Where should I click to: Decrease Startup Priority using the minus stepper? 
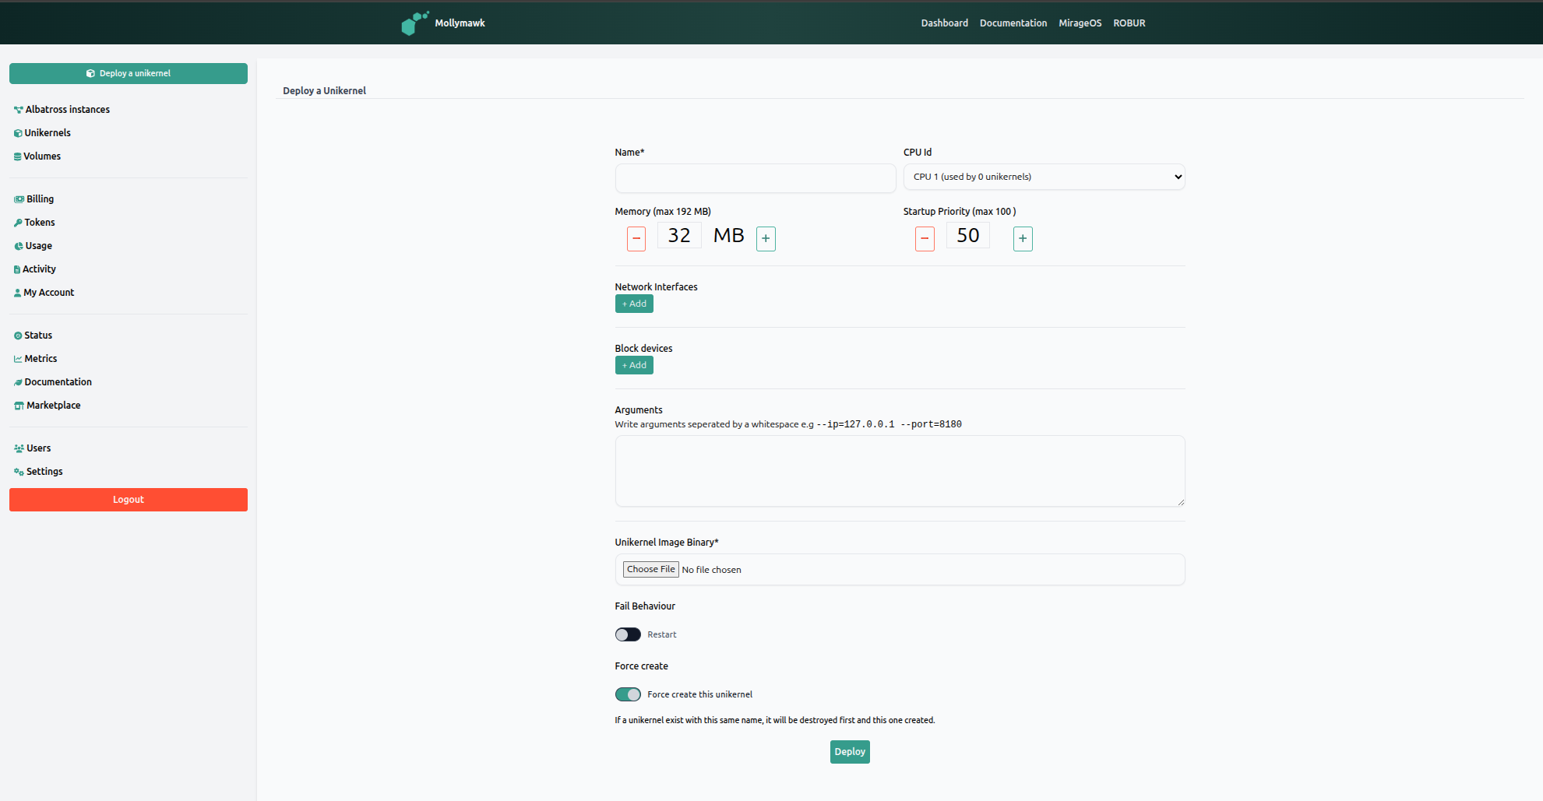point(925,238)
